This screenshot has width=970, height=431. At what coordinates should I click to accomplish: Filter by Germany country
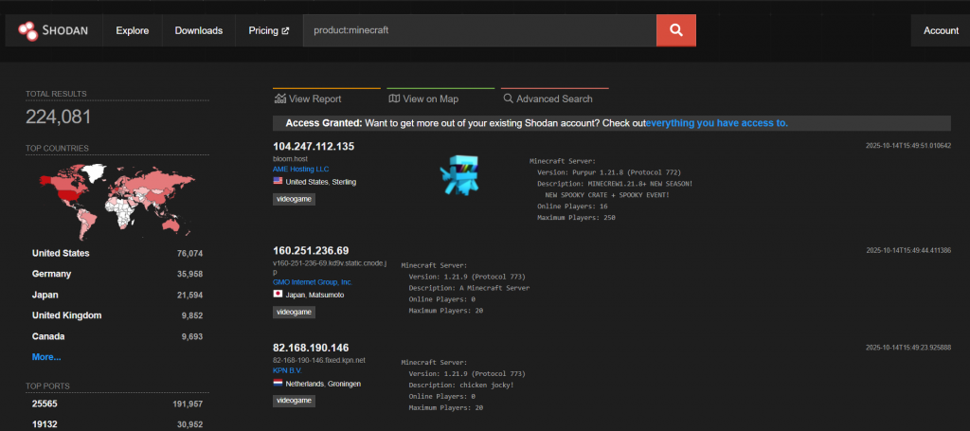51,274
